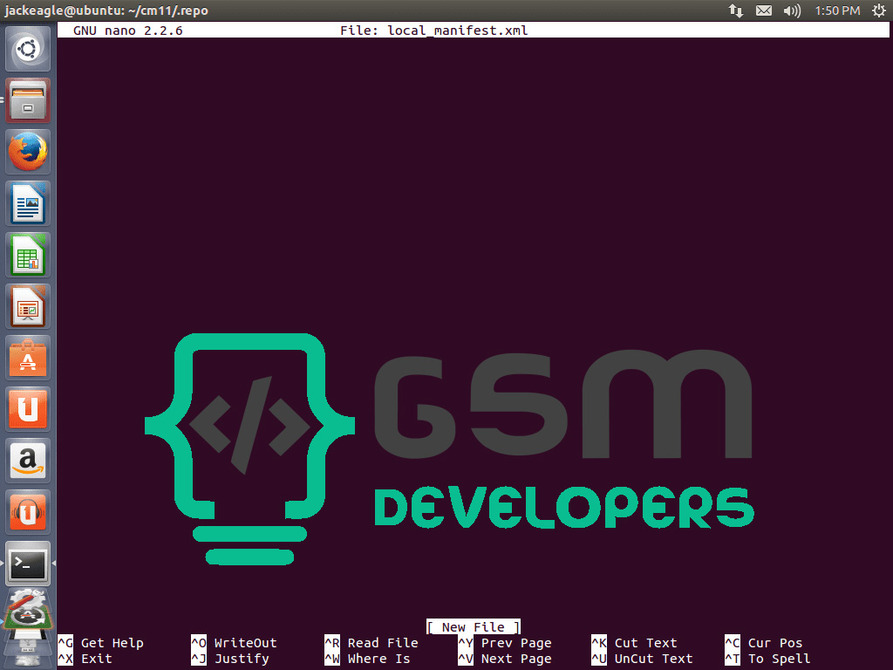The image size is (893, 670).
Task: Launch Firefox web browser
Action: (28, 152)
